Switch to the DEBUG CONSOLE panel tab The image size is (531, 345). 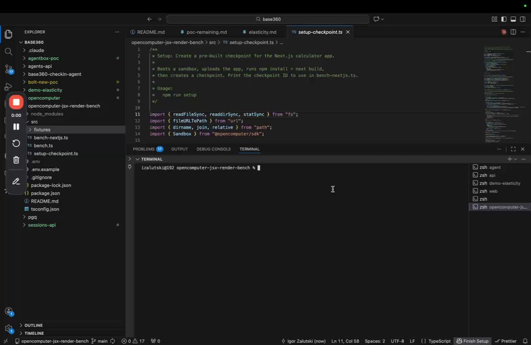213,149
